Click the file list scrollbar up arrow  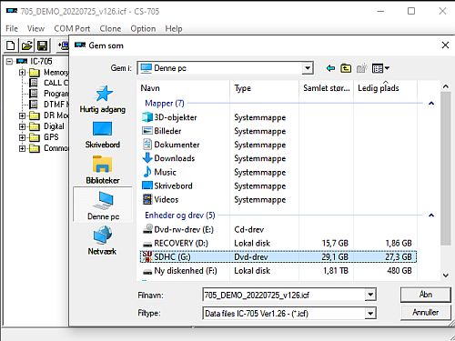(x=445, y=86)
